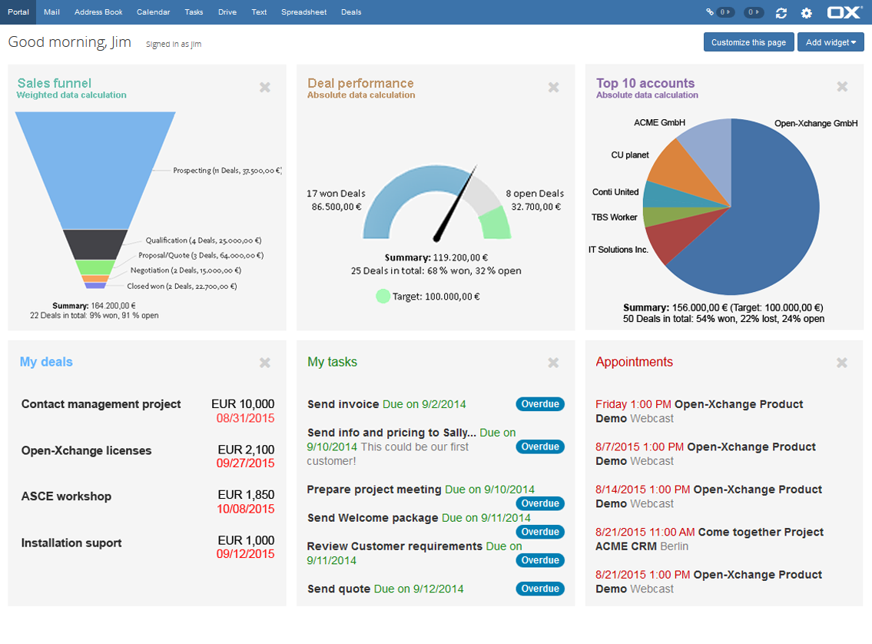The width and height of the screenshot is (872, 644).
Task: Click the Sales funnel widget title
Action: 54,83
